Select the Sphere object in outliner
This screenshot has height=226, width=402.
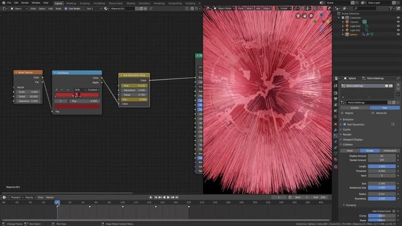coord(354,35)
